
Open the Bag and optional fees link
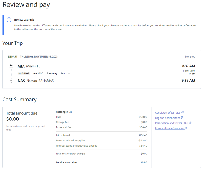(167, 118)
